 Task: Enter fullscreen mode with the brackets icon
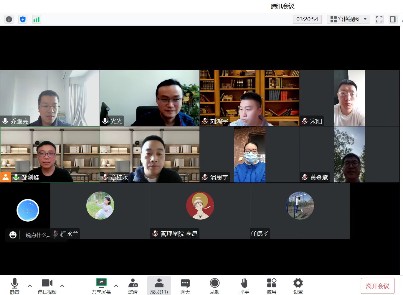(x=379, y=19)
